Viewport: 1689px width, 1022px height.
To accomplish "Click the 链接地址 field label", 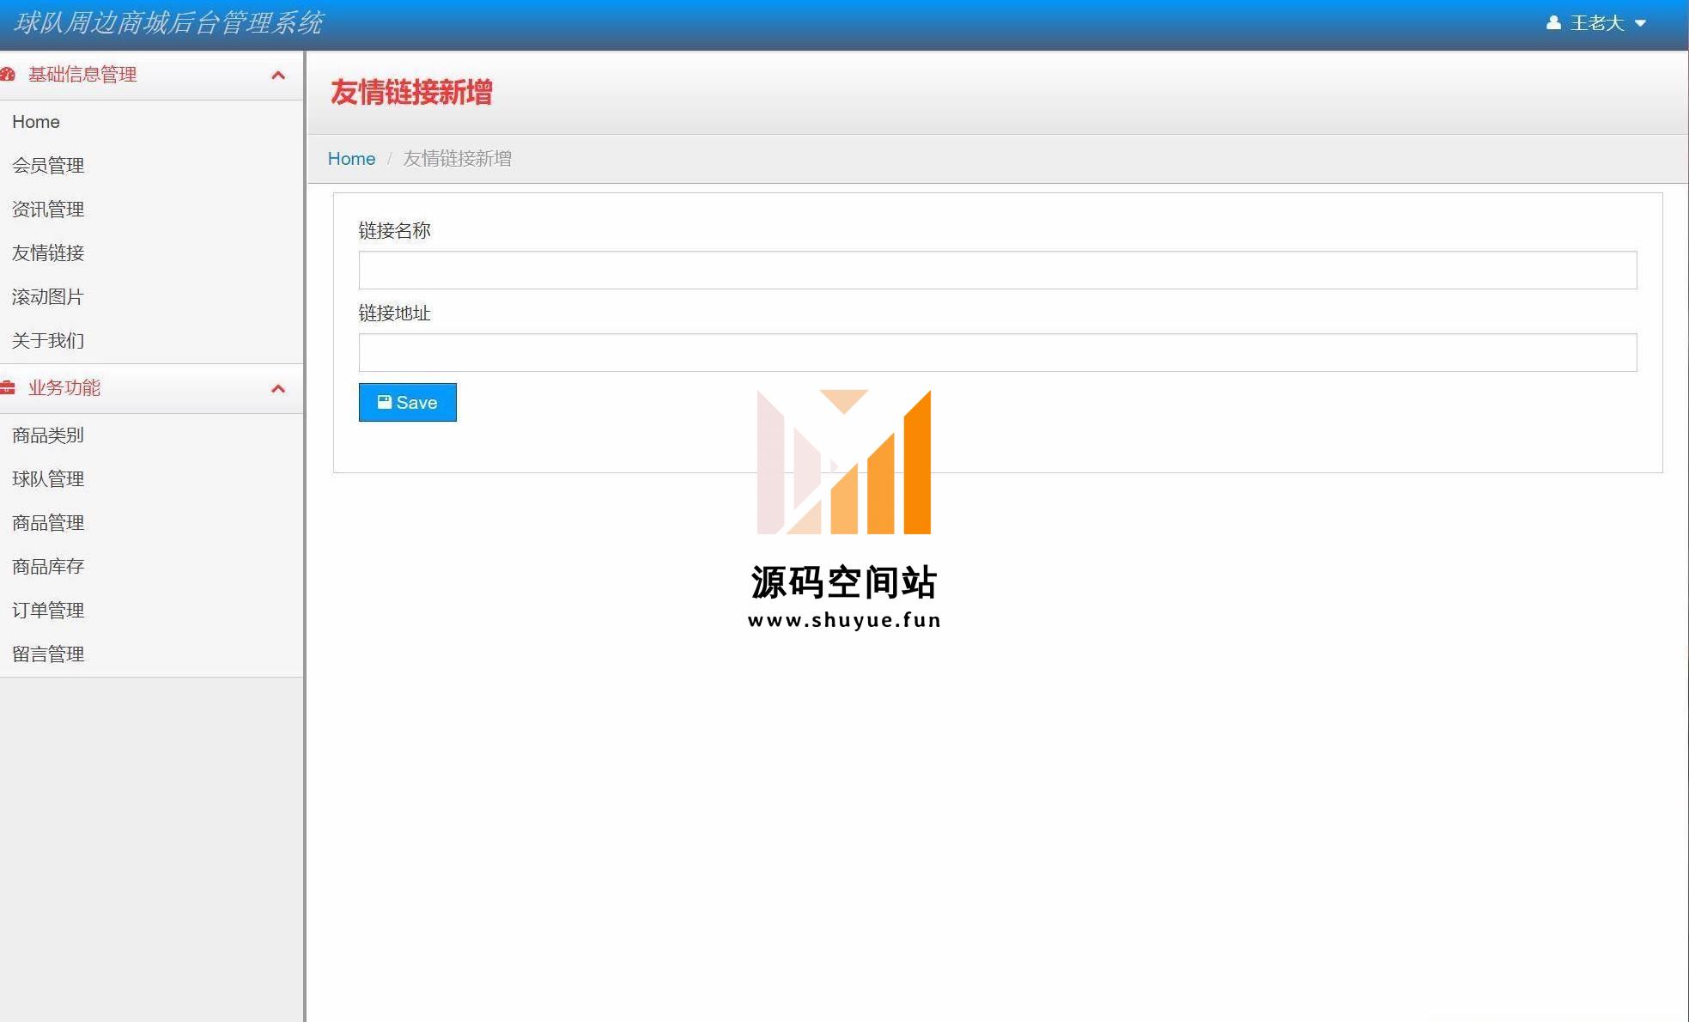I will coord(395,313).
